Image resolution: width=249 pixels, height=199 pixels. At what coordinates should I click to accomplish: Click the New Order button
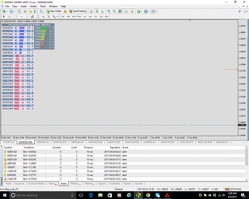(54, 11)
